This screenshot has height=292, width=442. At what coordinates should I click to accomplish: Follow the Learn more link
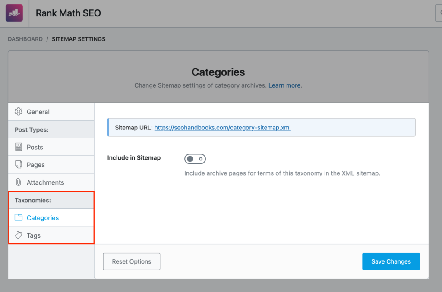coord(284,85)
